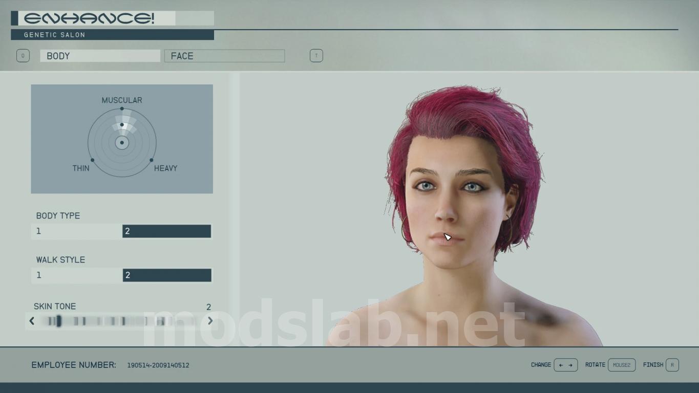Click the right arrow on Skin Tone slider
This screenshot has width=699, height=393.
coord(210,321)
